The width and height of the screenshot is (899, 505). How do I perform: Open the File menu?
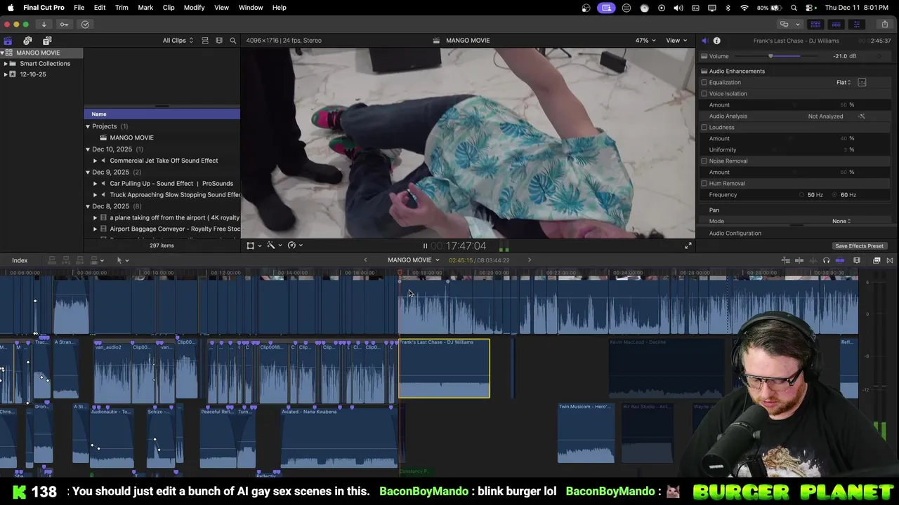point(79,8)
